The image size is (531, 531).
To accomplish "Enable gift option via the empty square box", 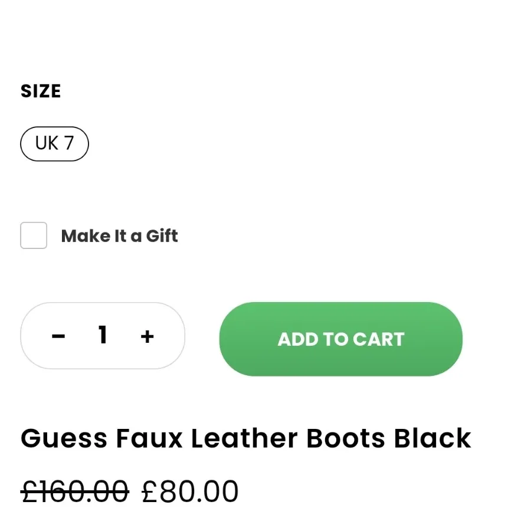I will (x=34, y=235).
